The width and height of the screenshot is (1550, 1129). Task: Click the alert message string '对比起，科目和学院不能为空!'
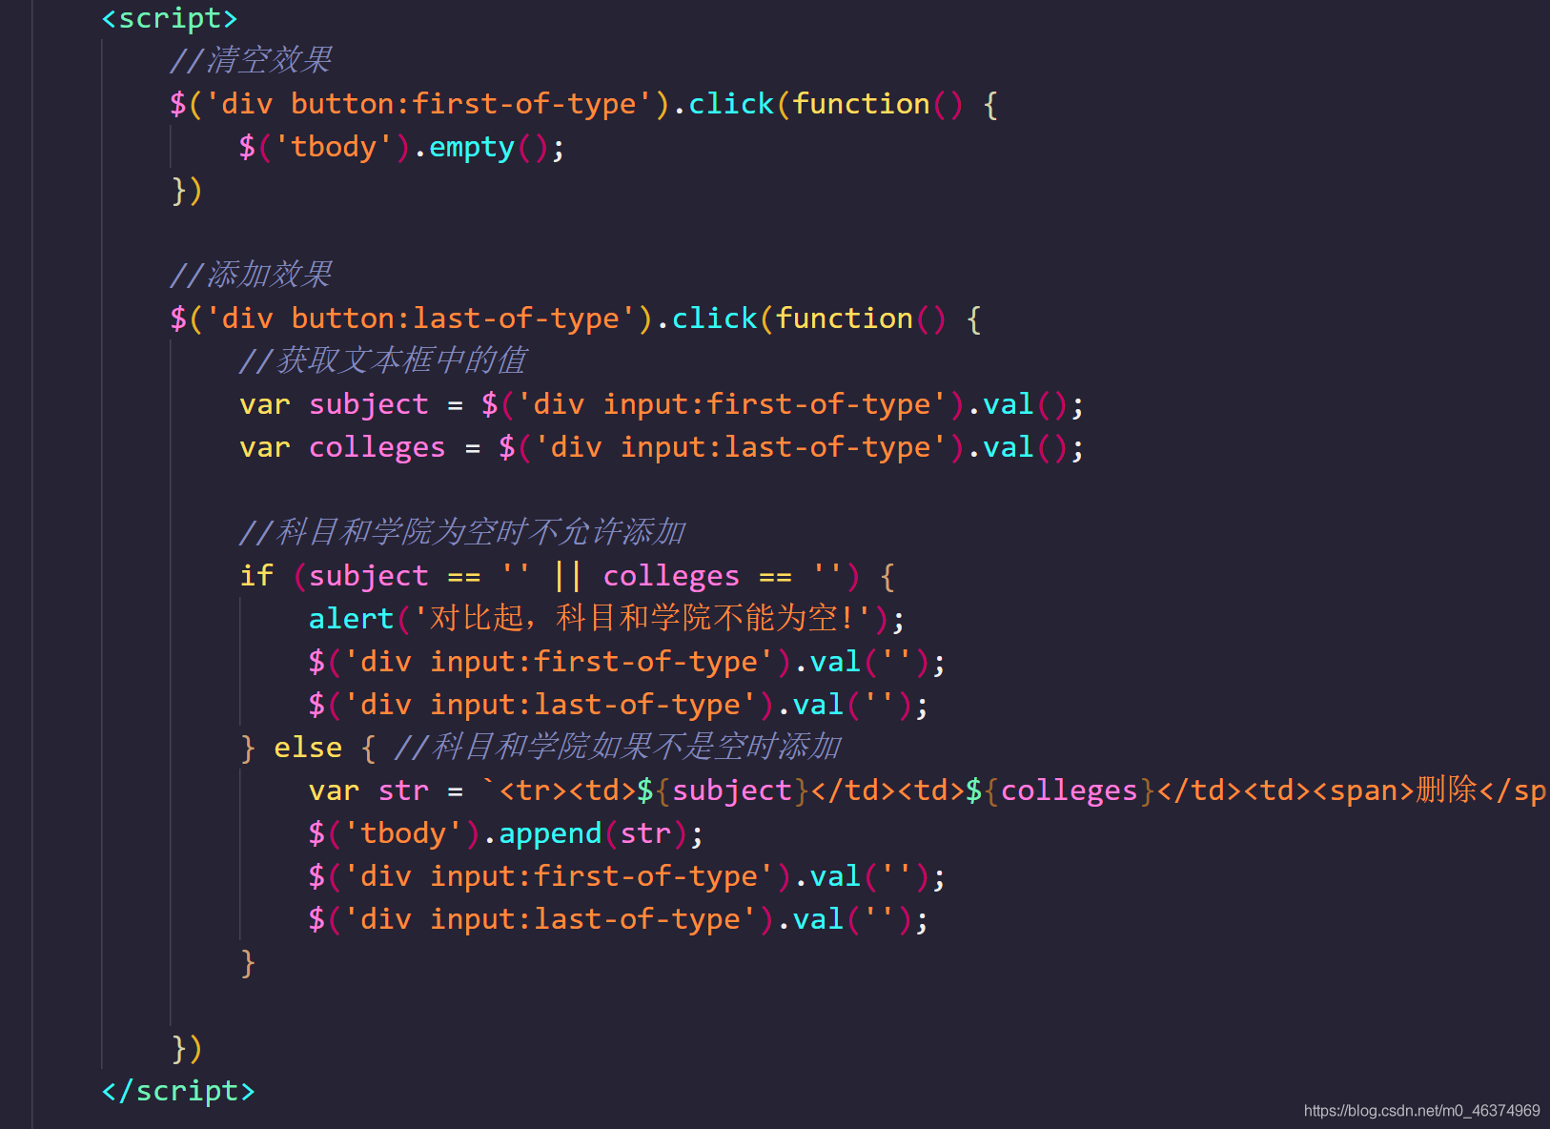[642, 619]
